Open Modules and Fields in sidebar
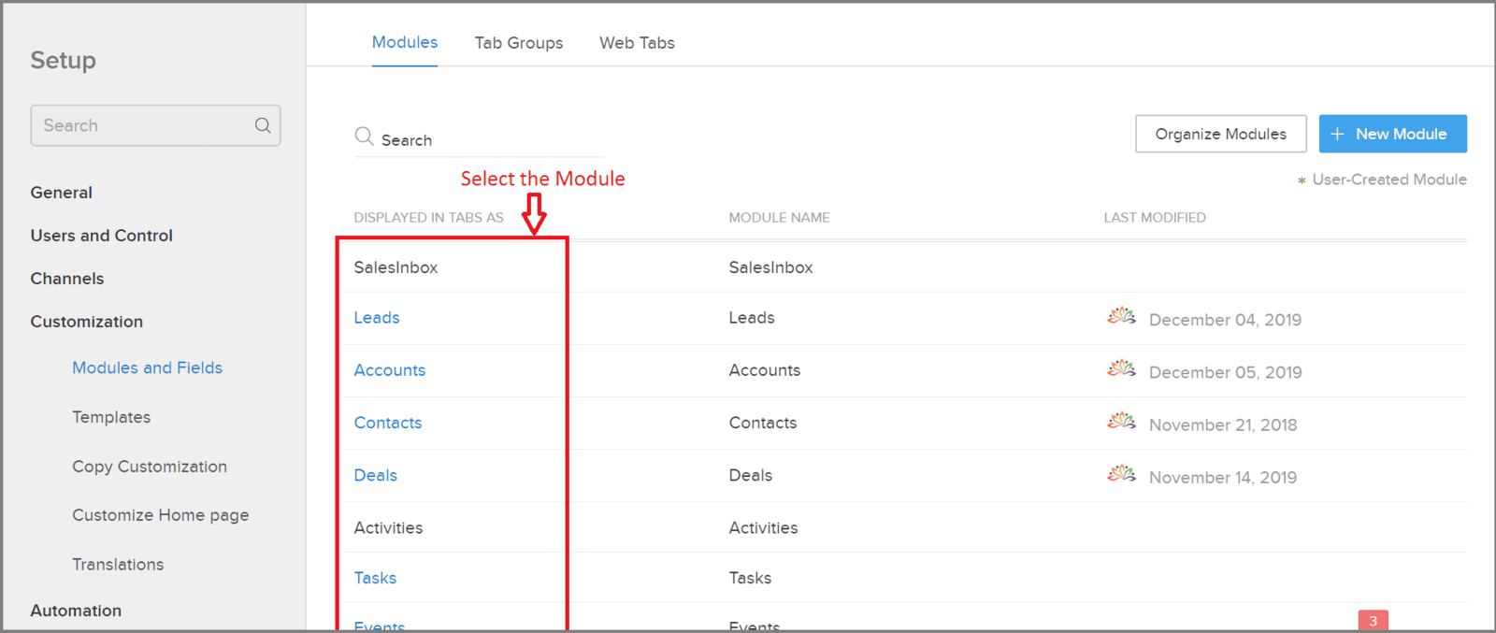The width and height of the screenshot is (1496, 633). 148,367
